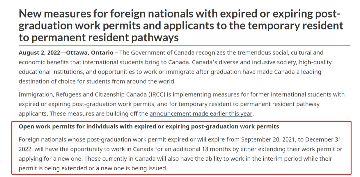Click the bold 'Open work permits for individuals' subheading
Viewport: 360px width, 177px height.
coord(149,126)
